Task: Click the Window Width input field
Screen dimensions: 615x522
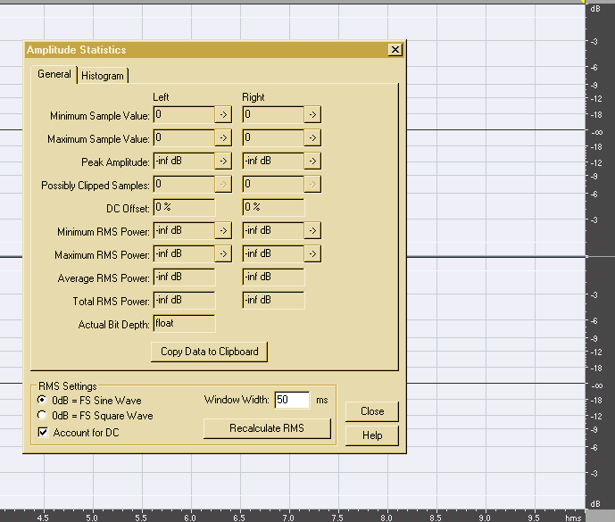Action: click(292, 400)
